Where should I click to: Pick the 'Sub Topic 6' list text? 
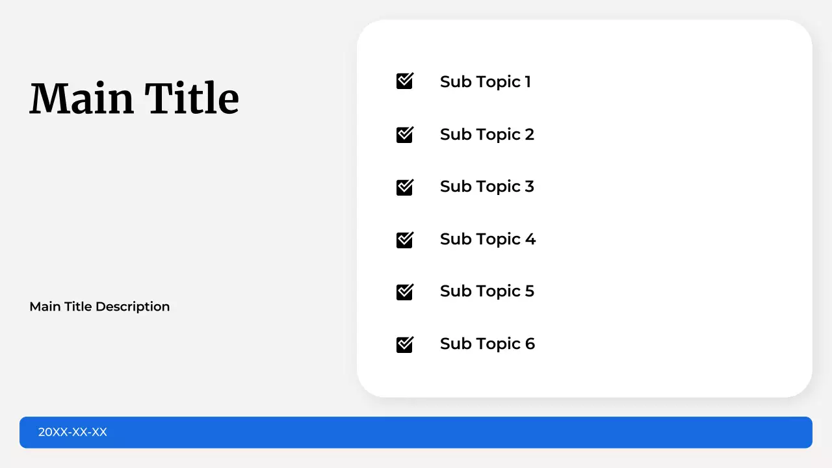pyautogui.click(x=487, y=344)
